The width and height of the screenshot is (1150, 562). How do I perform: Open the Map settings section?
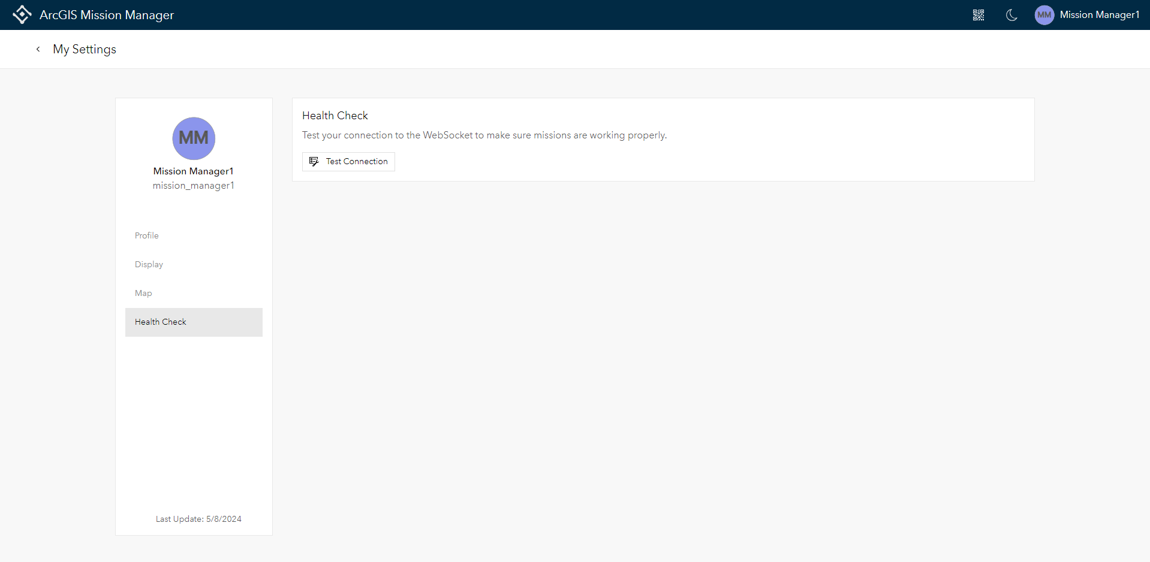pos(143,293)
